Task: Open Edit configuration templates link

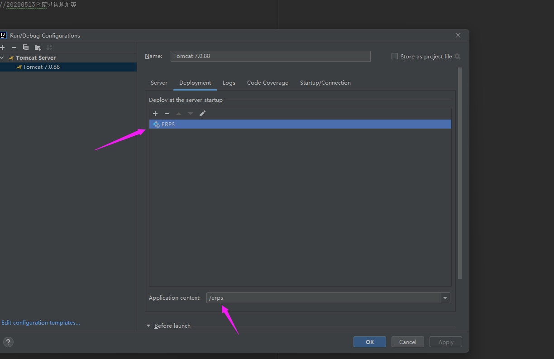Action: [41, 323]
